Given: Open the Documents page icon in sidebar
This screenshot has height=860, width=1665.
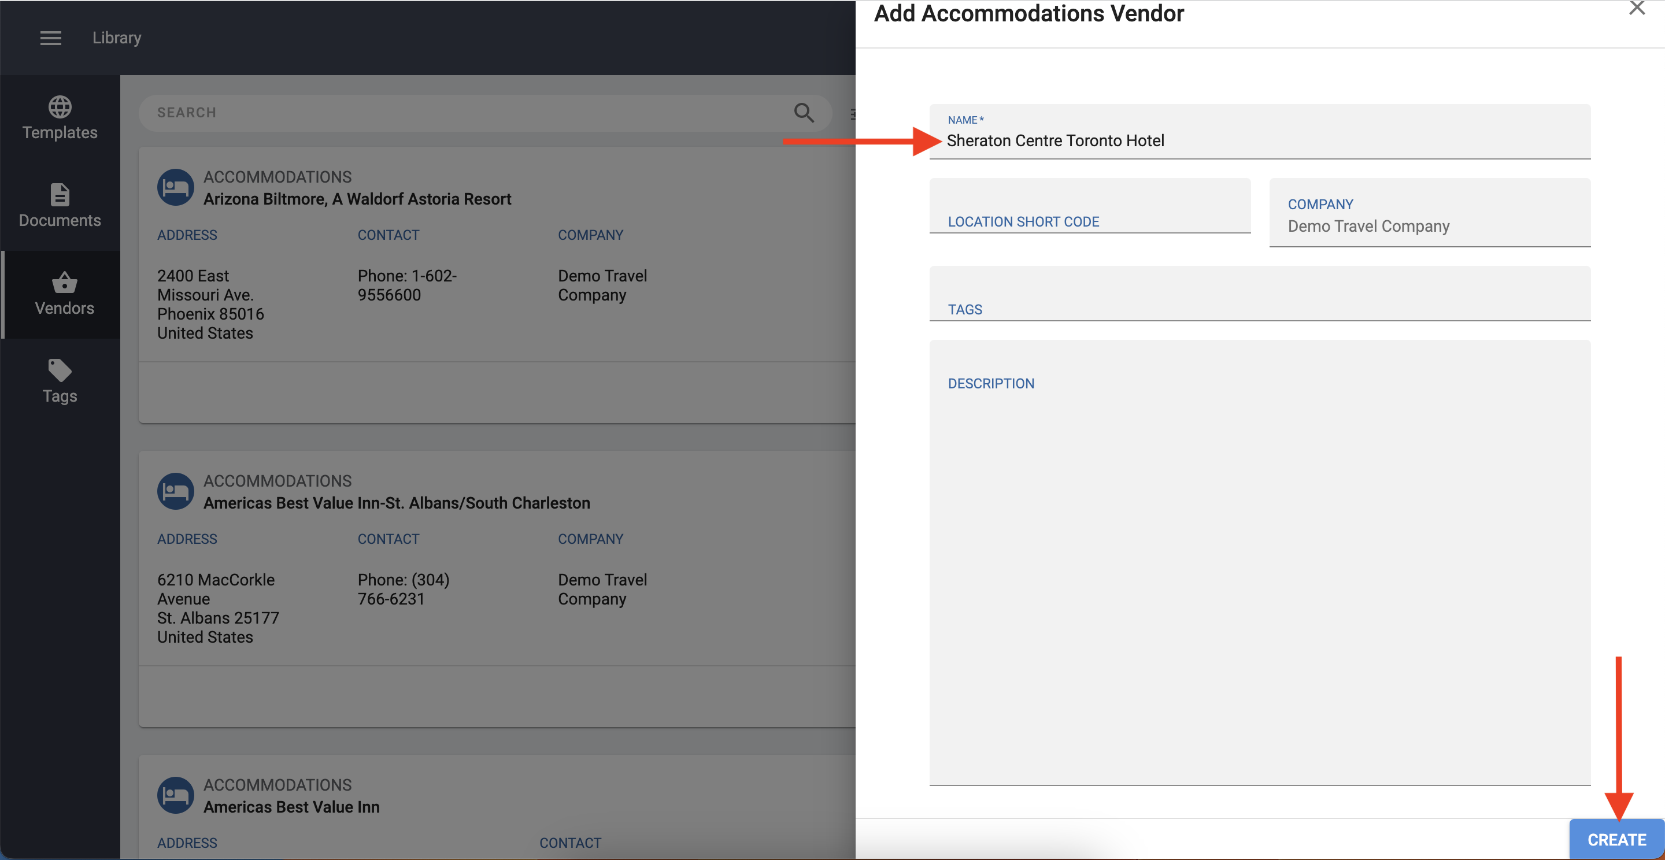Looking at the screenshot, I should (60, 195).
